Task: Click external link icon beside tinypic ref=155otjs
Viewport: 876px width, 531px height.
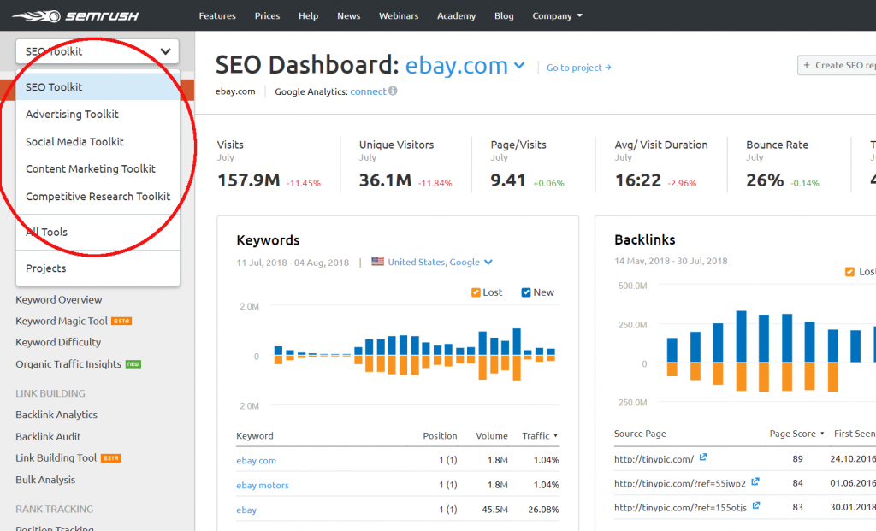Action: point(757,505)
